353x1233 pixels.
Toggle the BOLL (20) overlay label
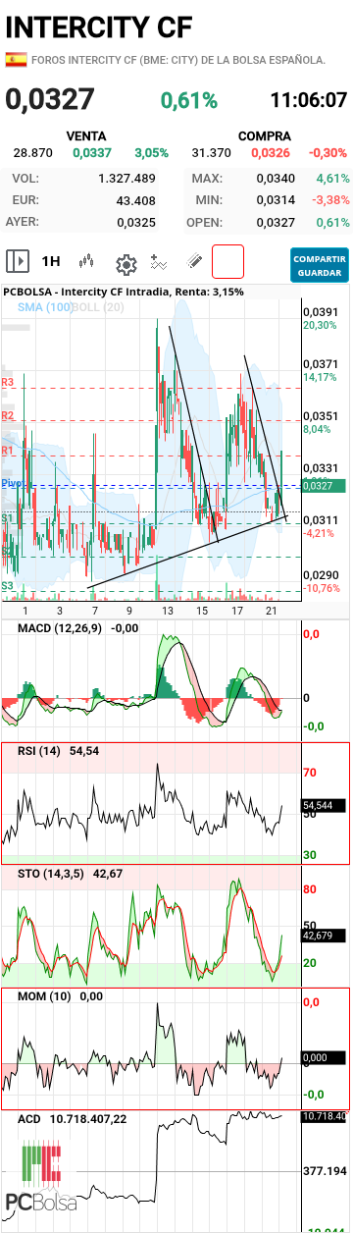[99, 307]
